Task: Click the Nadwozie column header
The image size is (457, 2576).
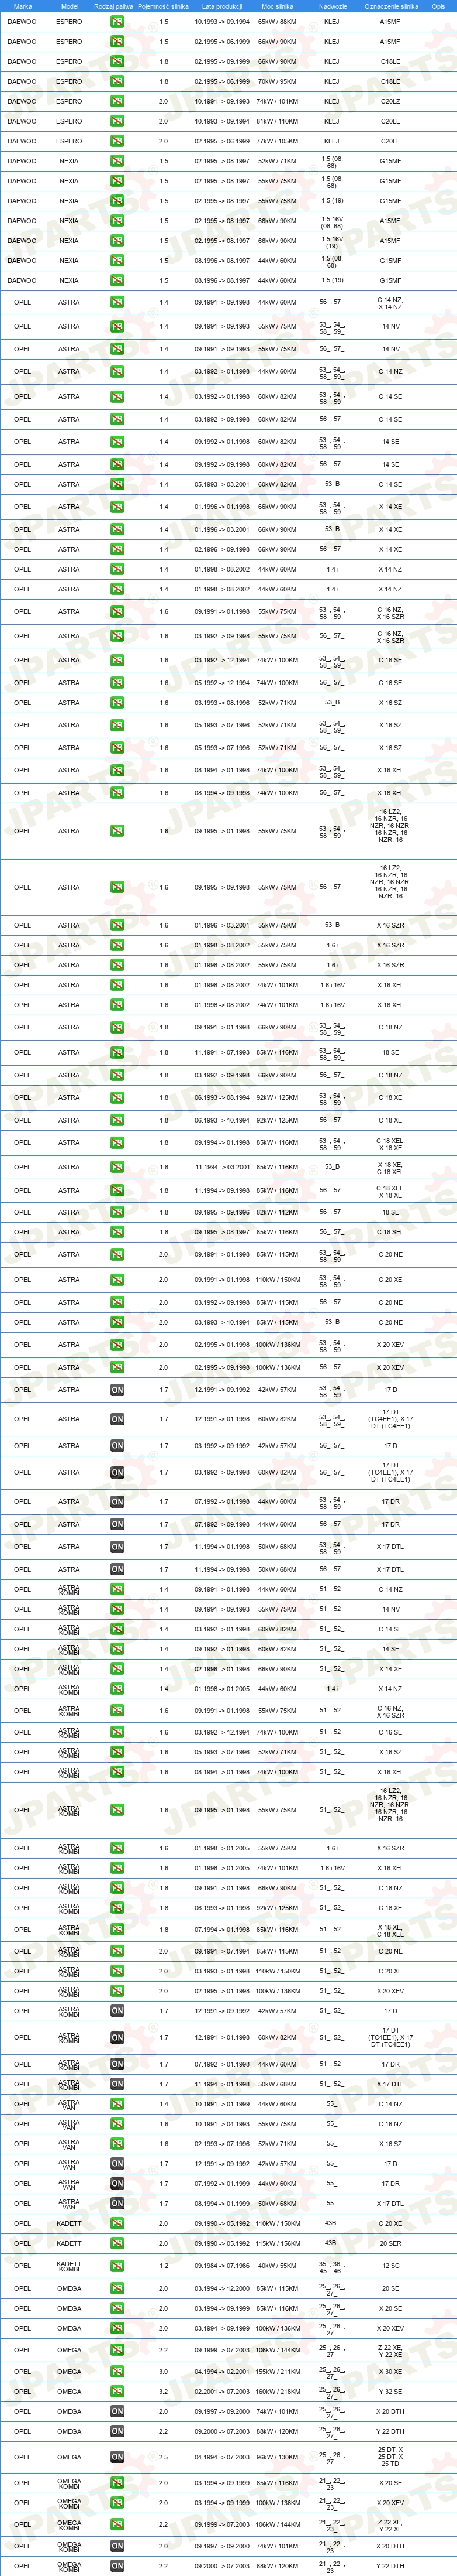Action: tap(333, 6)
